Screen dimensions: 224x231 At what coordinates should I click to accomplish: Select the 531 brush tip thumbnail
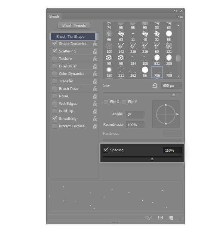(157, 60)
